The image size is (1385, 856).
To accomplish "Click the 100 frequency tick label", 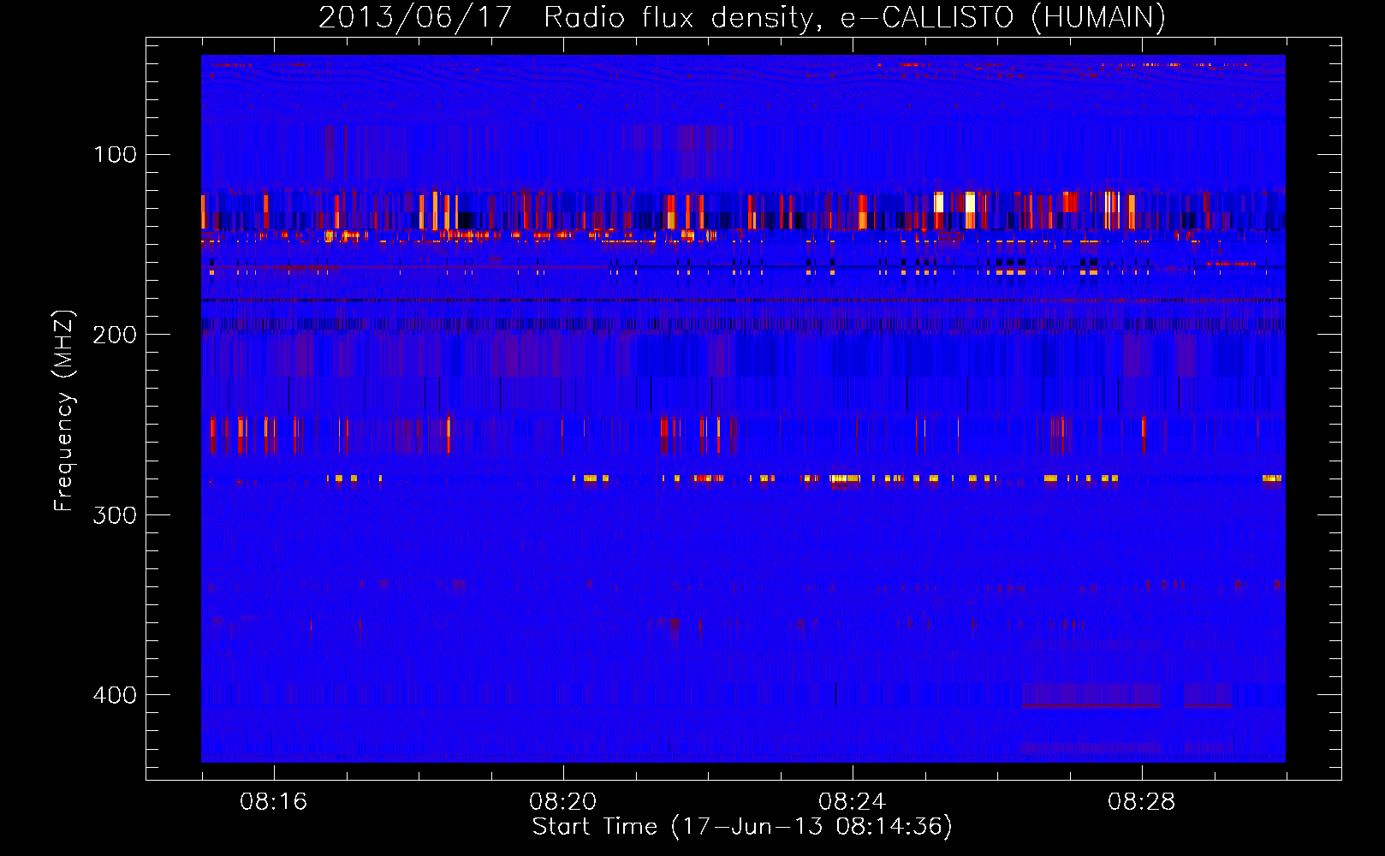I will pyautogui.click(x=115, y=154).
